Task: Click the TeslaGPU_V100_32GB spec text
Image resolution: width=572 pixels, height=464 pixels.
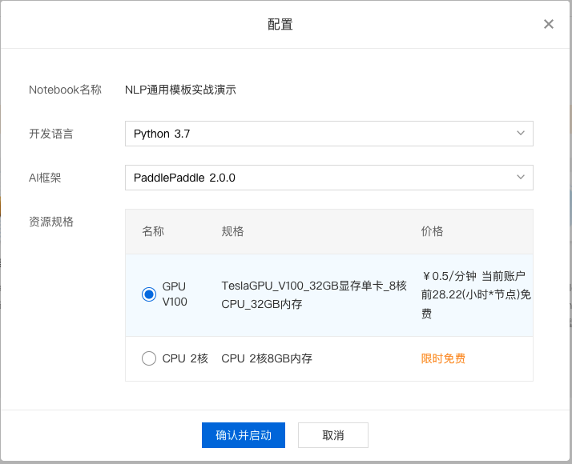Action: click(314, 294)
